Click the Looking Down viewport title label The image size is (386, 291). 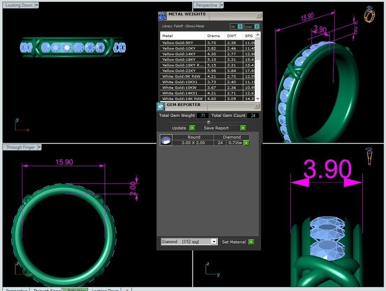(19, 5)
